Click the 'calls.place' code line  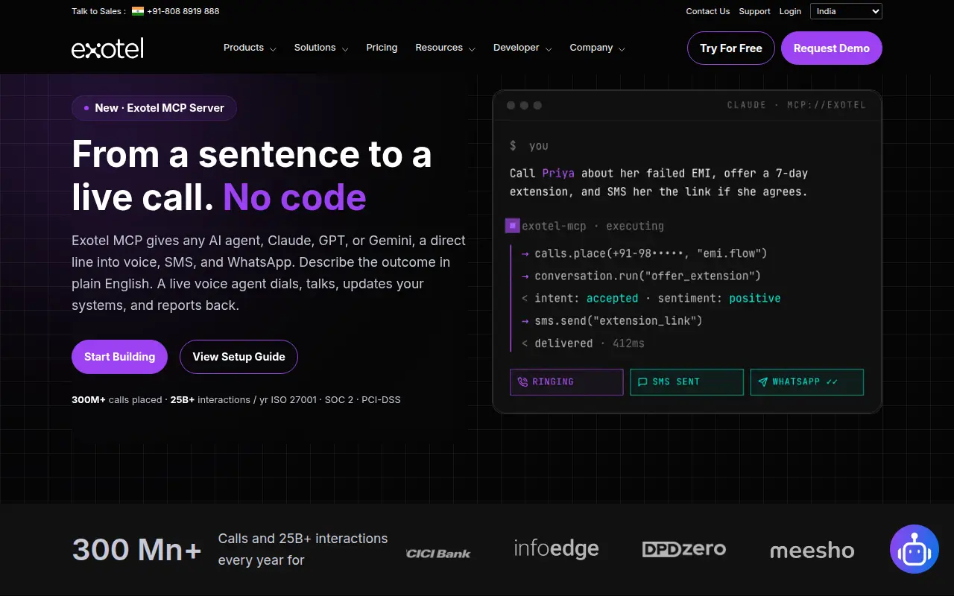645,253
